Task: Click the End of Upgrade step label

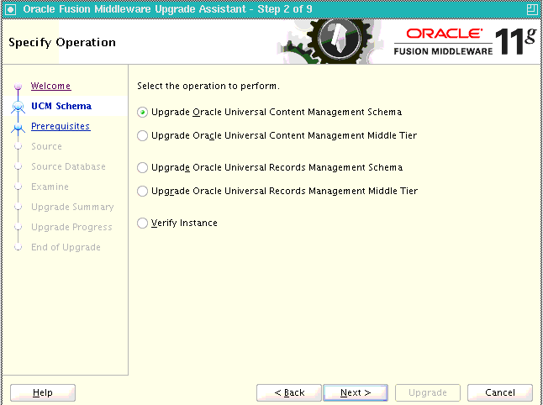Action: 66,247
